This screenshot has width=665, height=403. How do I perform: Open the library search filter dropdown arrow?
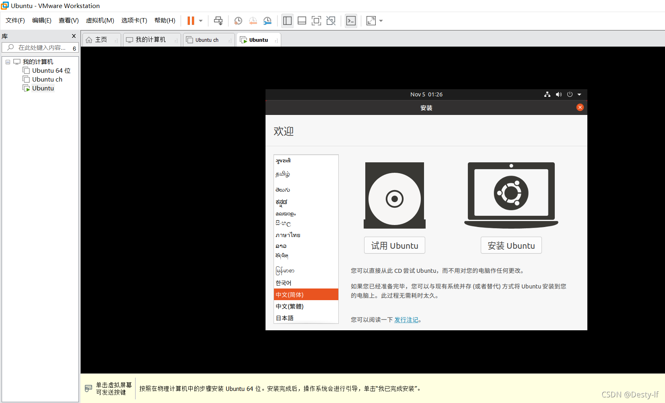(74, 48)
